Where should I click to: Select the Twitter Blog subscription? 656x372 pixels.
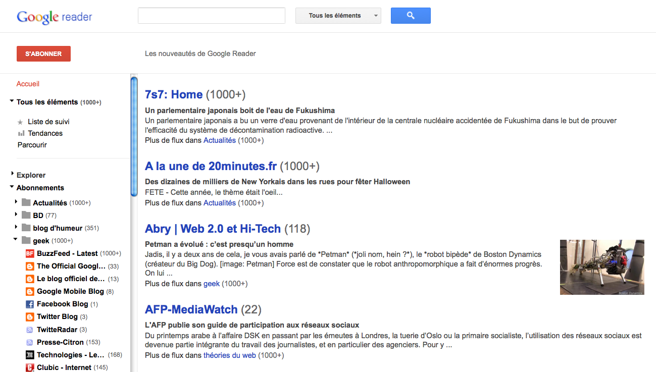pos(57,316)
